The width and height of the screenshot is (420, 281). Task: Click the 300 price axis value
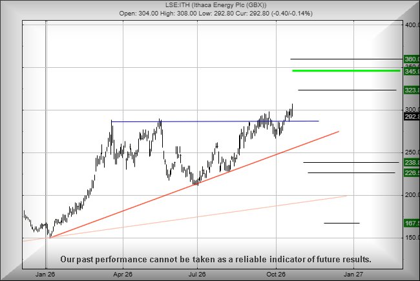412,110
